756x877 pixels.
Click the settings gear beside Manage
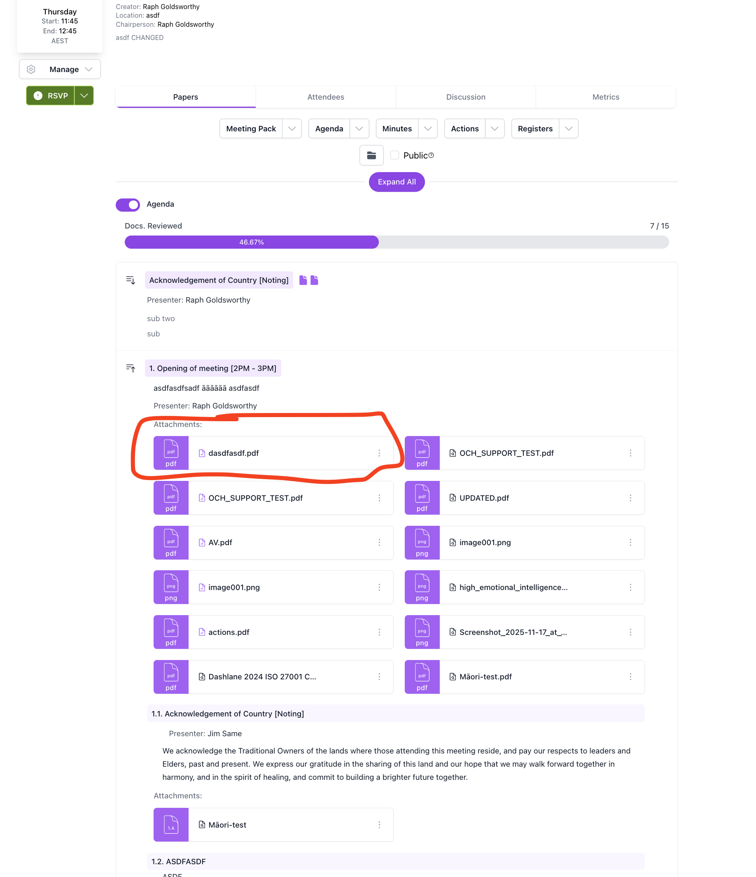[30, 69]
